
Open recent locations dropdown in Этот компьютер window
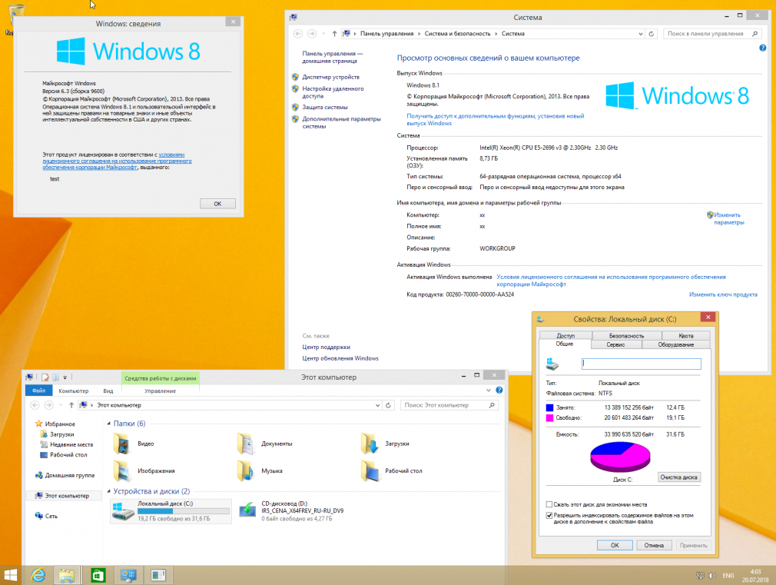click(61, 405)
